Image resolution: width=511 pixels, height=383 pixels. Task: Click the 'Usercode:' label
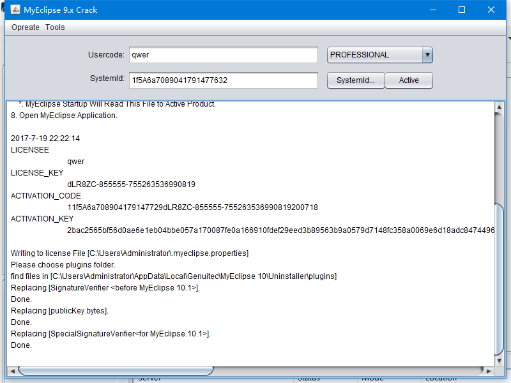(x=106, y=55)
